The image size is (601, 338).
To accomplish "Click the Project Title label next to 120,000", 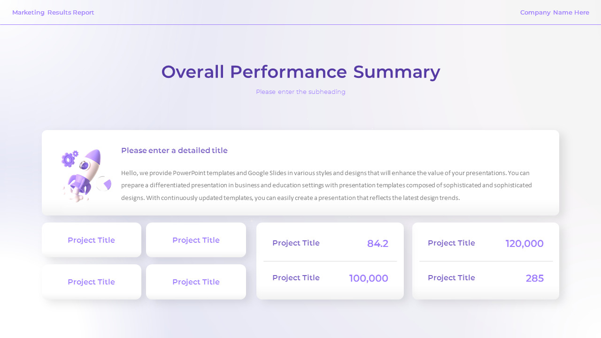I will 451,243.
